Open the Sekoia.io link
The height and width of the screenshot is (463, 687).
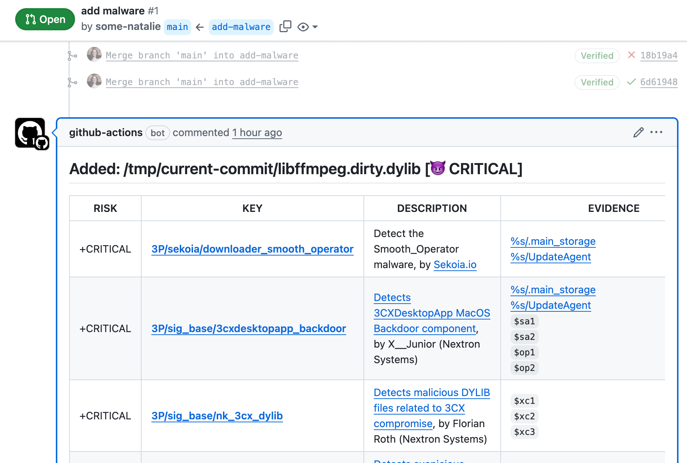click(x=455, y=265)
